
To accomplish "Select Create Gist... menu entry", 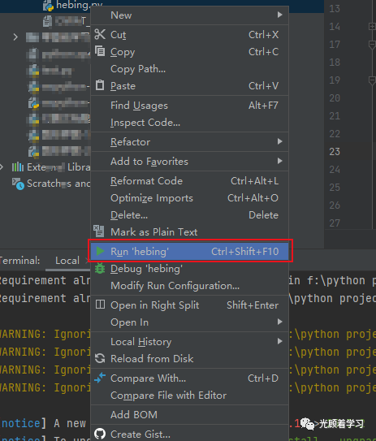I will click(x=190, y=435).
